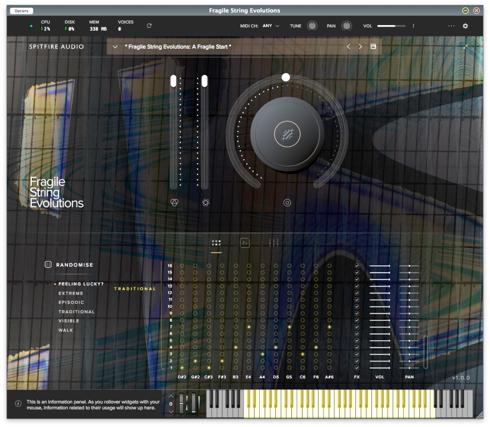Click the octave up arrow above 0
This screenshot has width=490, height=427.
coord(171,396)
